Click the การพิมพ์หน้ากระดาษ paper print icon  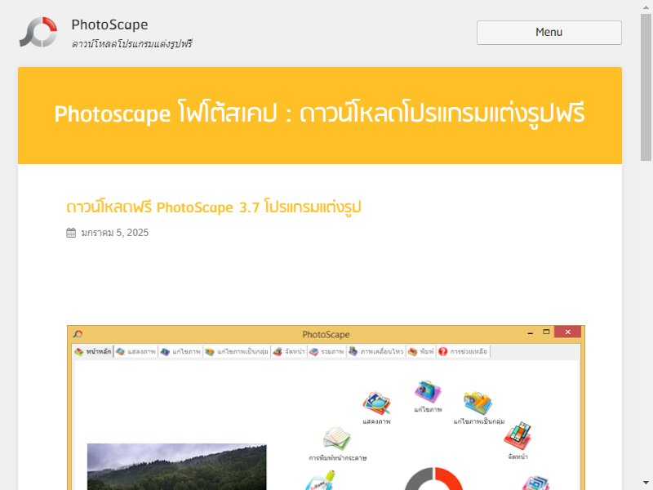pyautogui.click(x=337, y=439)
